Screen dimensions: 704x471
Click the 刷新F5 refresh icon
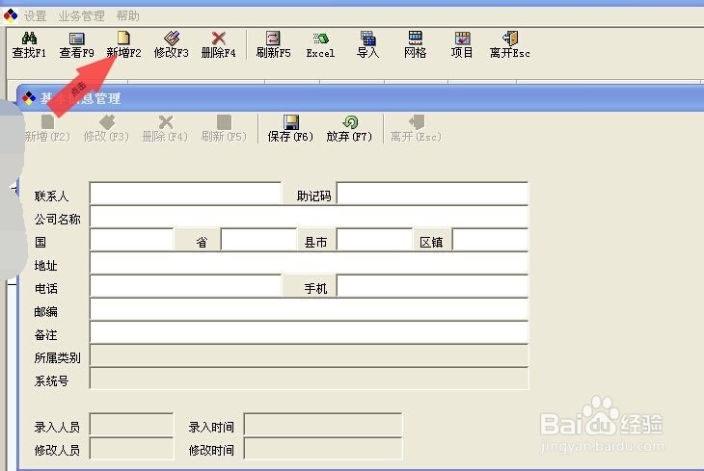click(x=273, y=39)
